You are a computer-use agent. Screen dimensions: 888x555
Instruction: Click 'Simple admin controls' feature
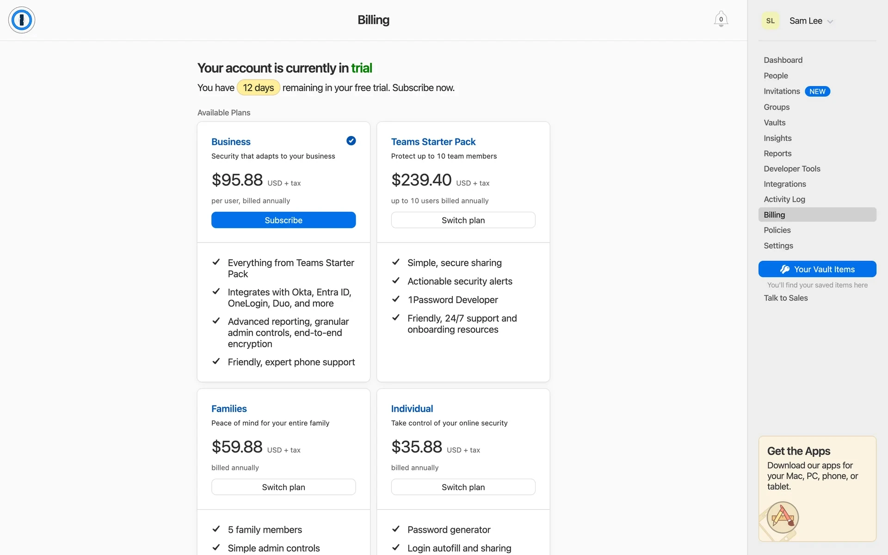[274, 548]
